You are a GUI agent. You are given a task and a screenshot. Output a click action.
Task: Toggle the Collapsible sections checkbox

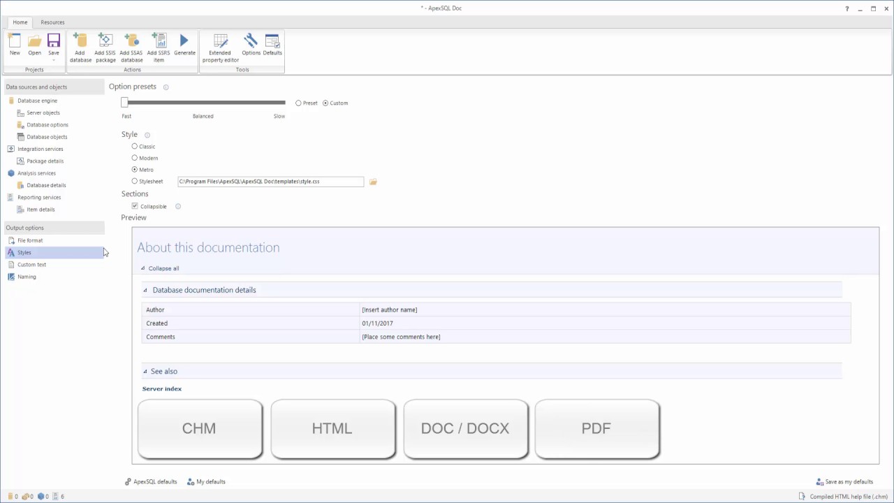coord(135,207)
